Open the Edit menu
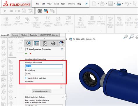The image size is (138, 106). click(43, 4)
